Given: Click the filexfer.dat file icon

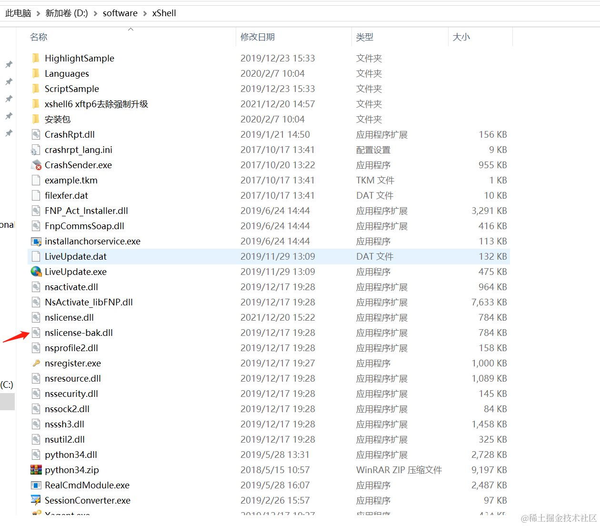Looking at the screenshot, I should pos(36,195).
